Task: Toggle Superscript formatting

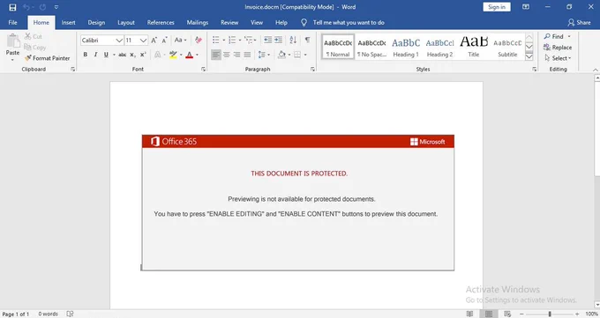Action: (x=143, y=55)
